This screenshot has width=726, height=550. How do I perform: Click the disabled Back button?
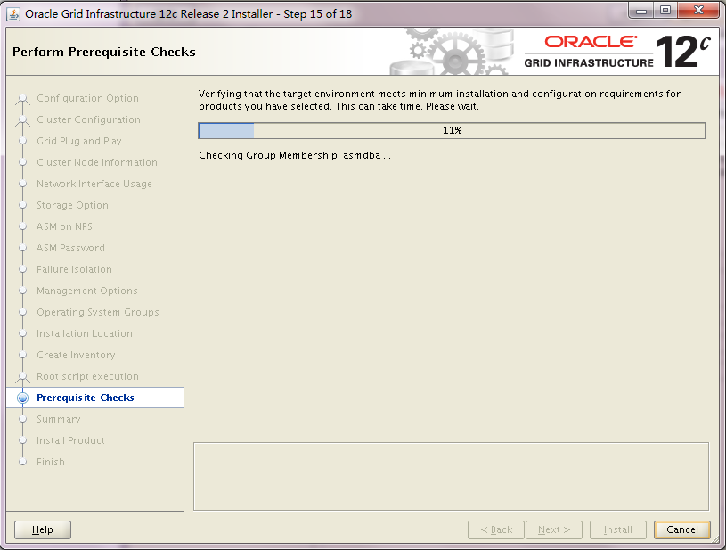[x=496, y=529]
